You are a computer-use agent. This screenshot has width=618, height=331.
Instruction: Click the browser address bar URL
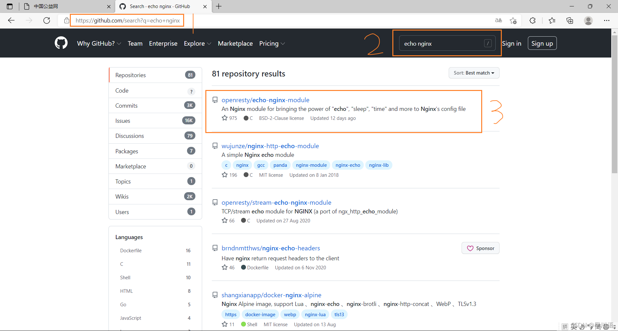pyautogui.click(x=128, y=21)
